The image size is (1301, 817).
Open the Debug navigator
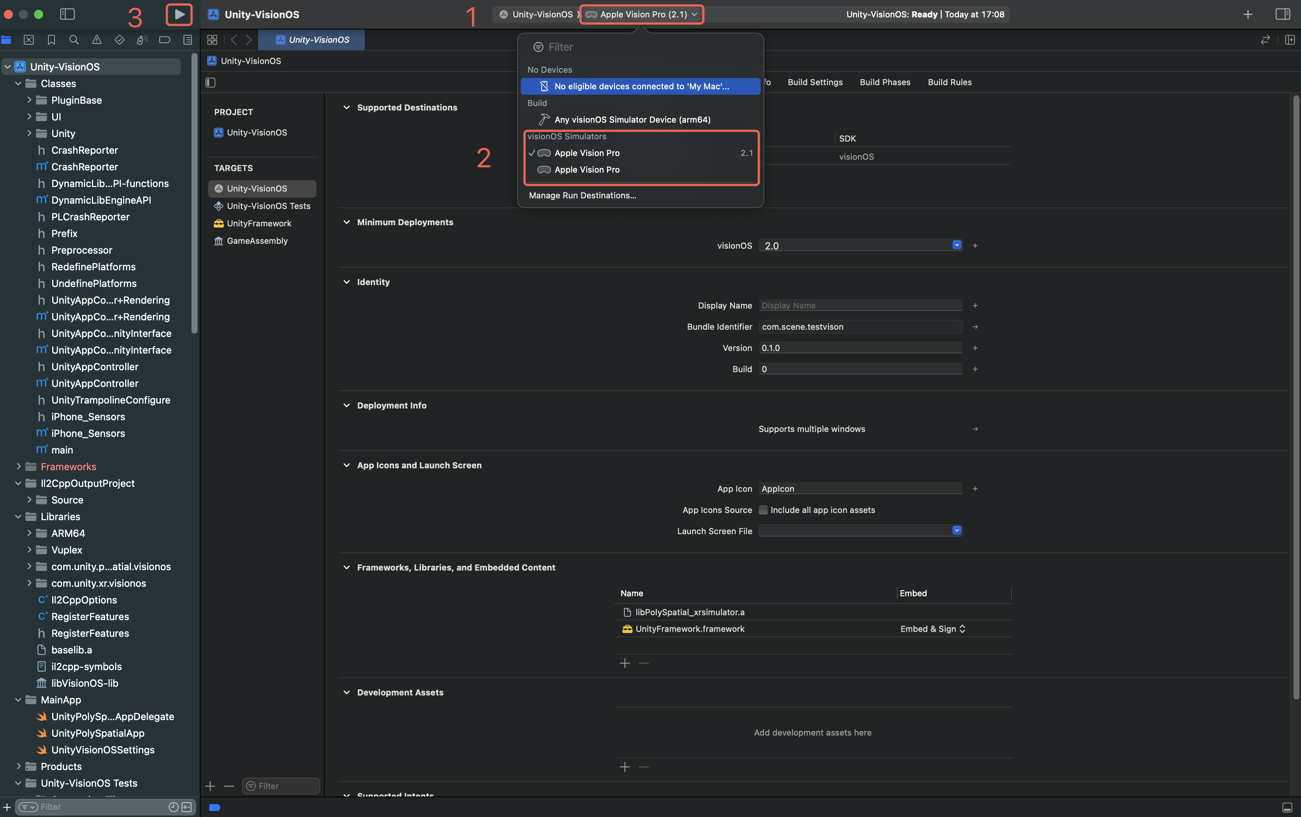tap(142, 39)
